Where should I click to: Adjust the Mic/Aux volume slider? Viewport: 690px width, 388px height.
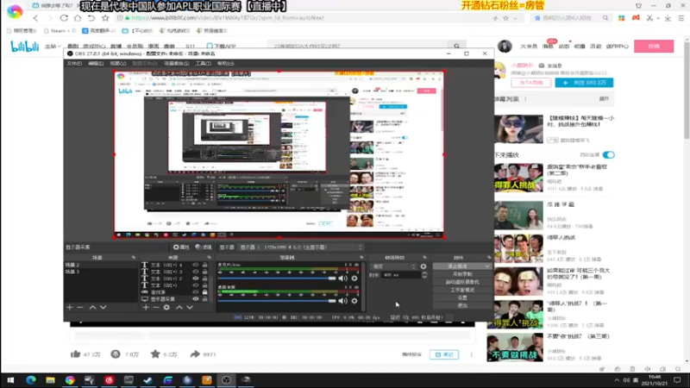(x=277, y=278)
